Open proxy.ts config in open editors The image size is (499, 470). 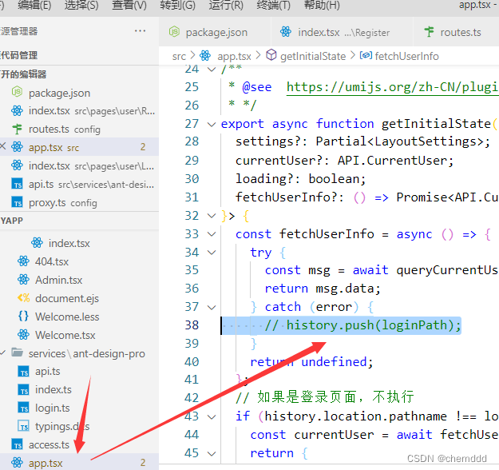pos(79,203)
